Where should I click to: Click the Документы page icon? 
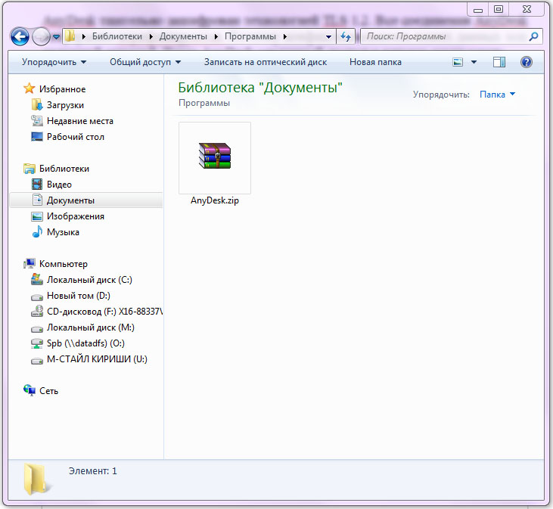pos(37,200)
